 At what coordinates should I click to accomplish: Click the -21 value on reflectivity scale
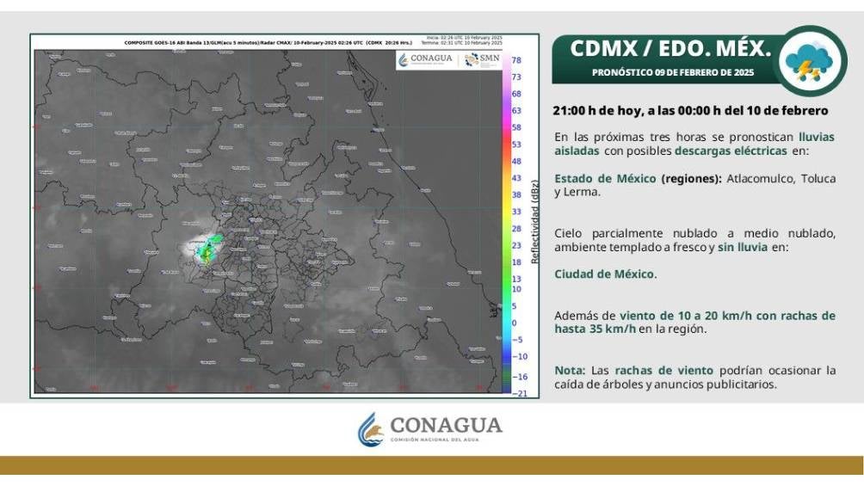(519, 392)
